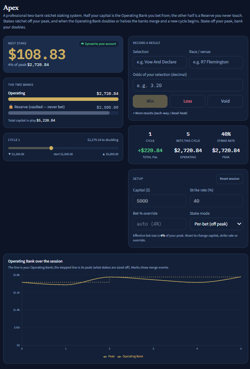Image resolution: width=250 pixels, height=369 pixels.
Task: Click the PEAK stat value $2,720.84
Action: pyautogui.click(x=226, y=150)
